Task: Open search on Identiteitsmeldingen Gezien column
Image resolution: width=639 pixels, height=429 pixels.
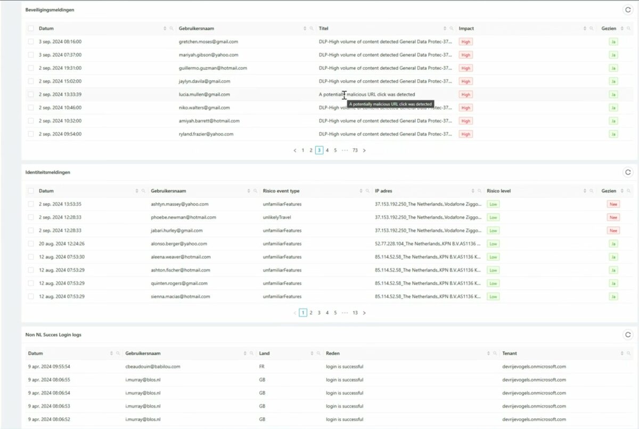Action: coord(629,191)
